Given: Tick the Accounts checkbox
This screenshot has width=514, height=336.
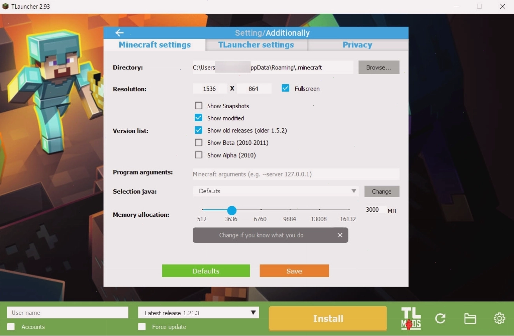Looking at the screenshot, I should click(11, 327).
